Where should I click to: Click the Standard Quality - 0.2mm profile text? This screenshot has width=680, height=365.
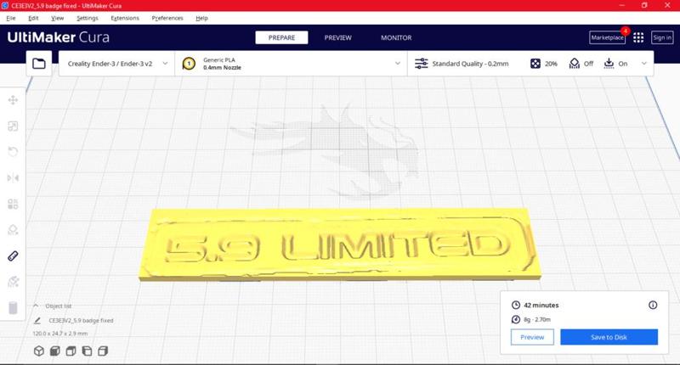[471, 64]
